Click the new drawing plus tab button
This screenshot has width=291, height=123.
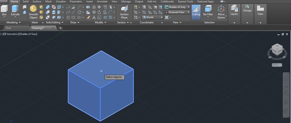60,28
